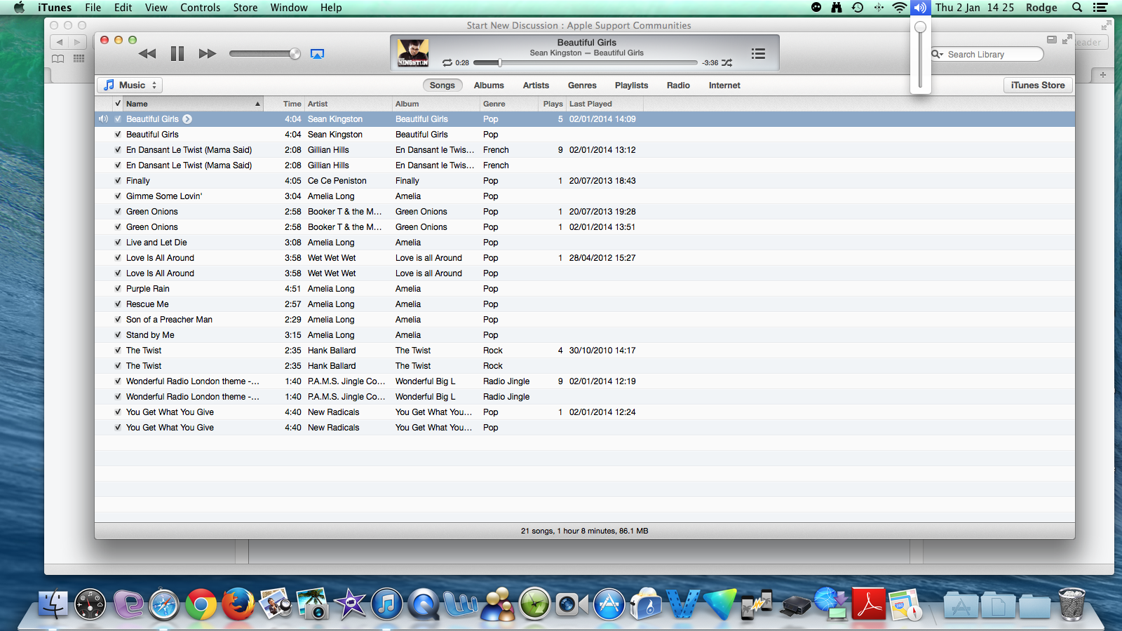Image resolution: width=1122 pixels, height=631 pixels.
Task: Go to the iTunes Store
Action: coord(1038,86)
